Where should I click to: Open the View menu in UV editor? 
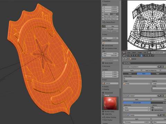click(129, 52)
